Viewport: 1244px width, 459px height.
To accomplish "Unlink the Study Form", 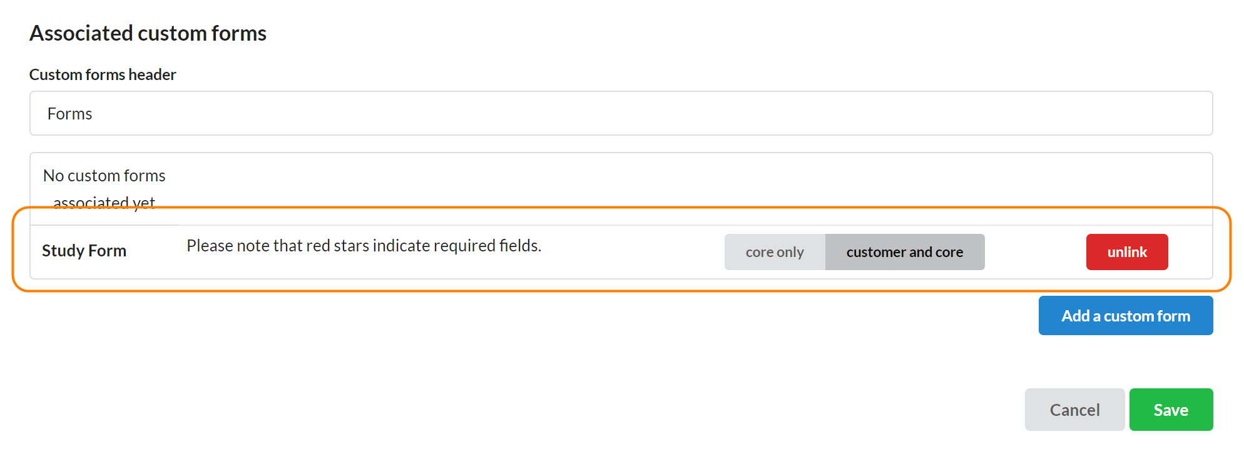I will click(x=1127, y=252).
